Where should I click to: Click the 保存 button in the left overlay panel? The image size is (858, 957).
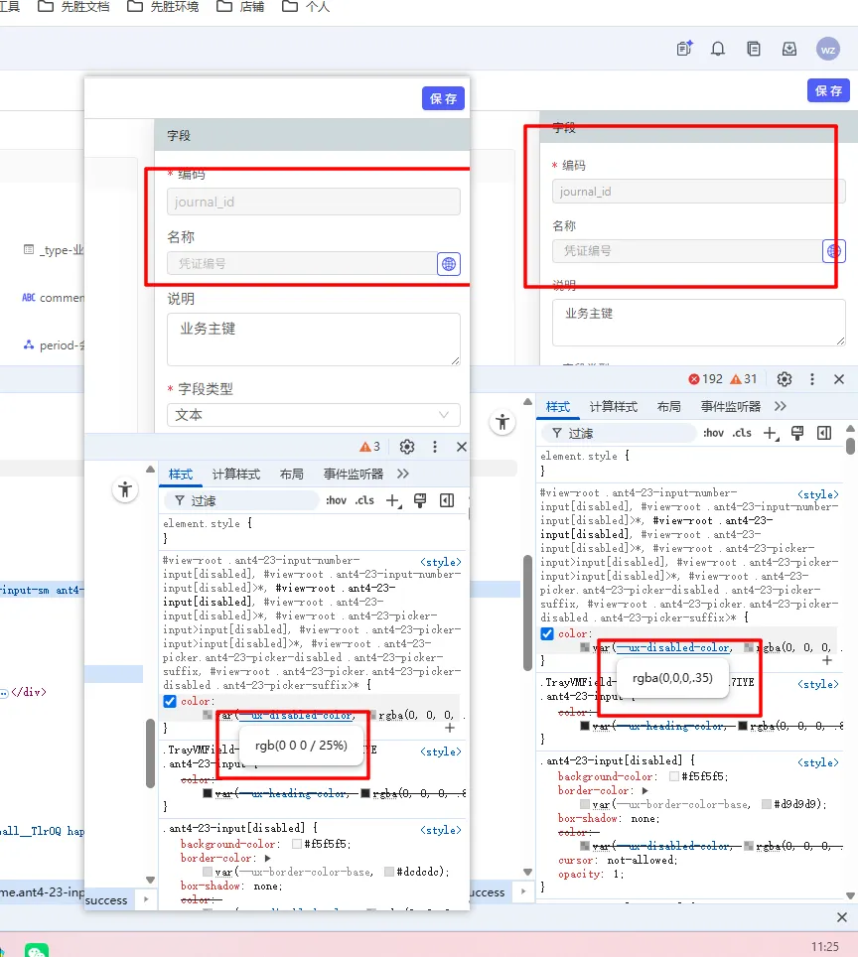tap(443, 98)
